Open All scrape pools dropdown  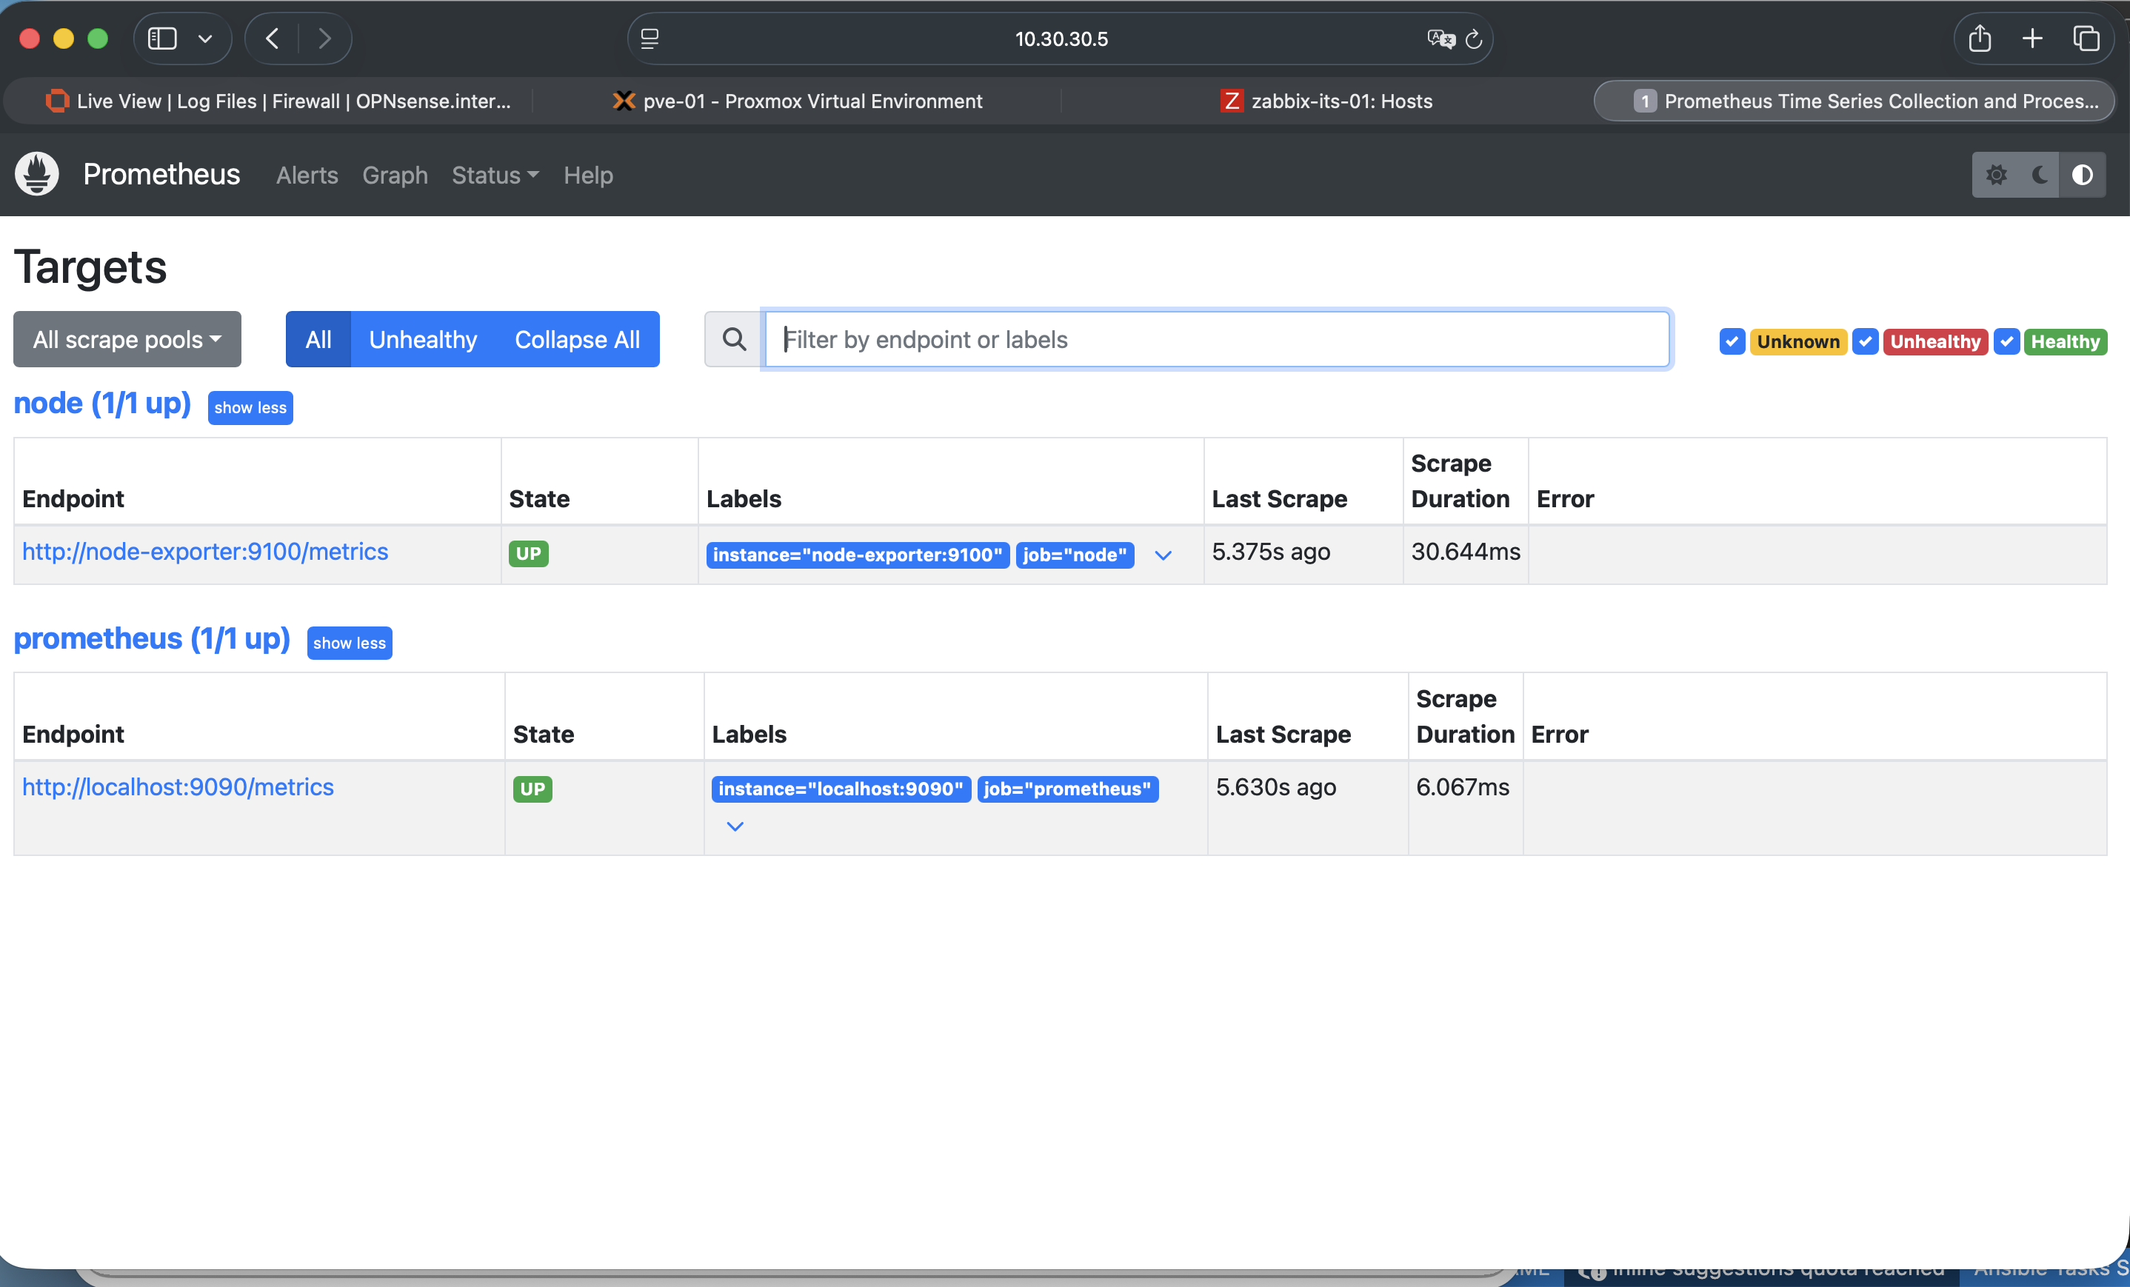[x=127, y=340]
